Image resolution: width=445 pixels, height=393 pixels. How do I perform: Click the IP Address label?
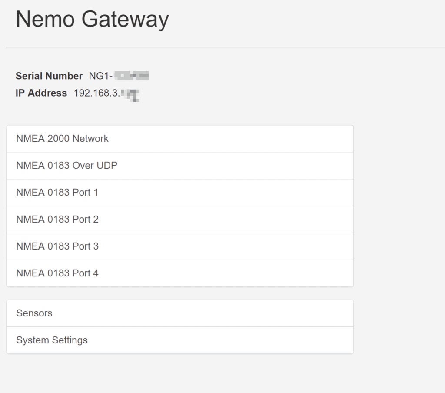click(x=41, y=93)
